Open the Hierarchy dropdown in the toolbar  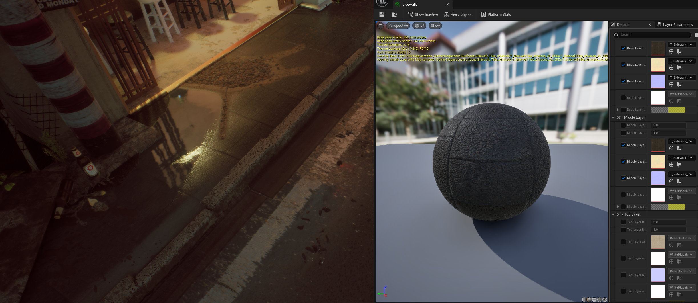click(457, 15)
